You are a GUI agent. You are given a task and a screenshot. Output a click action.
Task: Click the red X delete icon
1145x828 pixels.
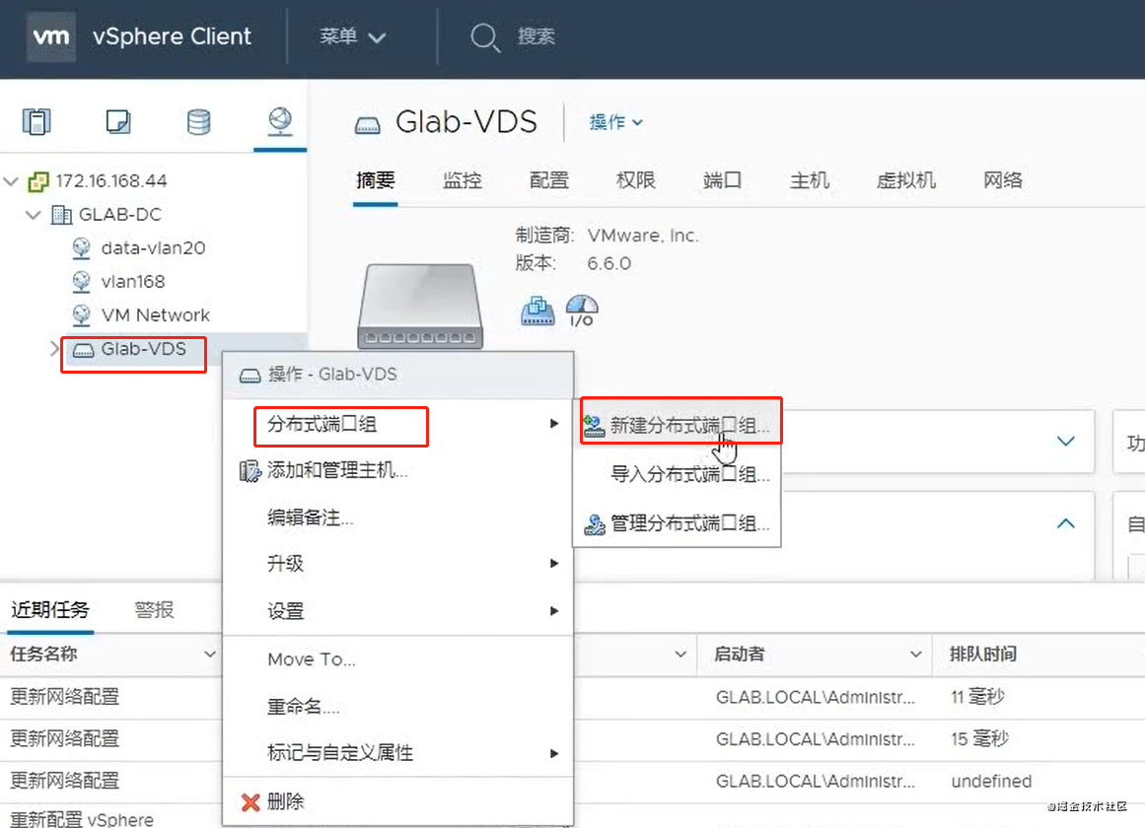coord(250,802)
